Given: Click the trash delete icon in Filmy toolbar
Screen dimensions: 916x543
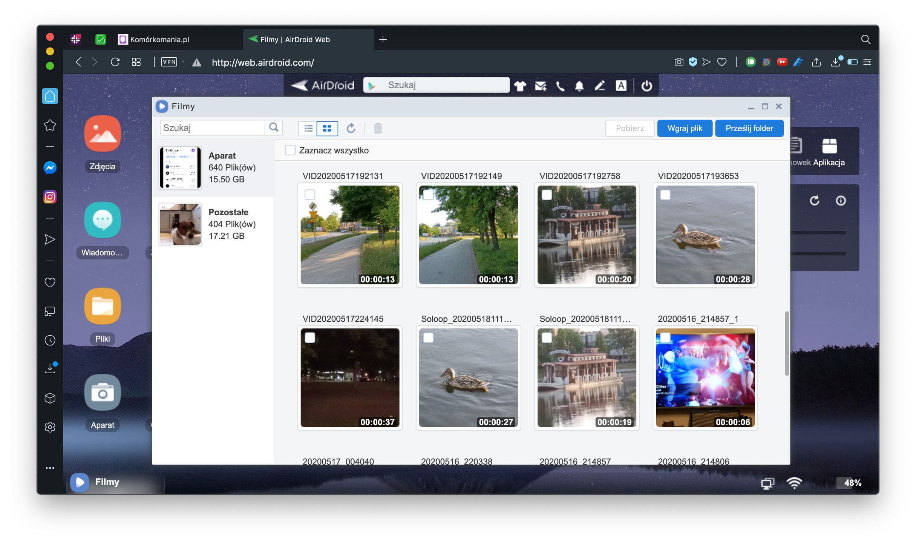Looking at the screenshot, I should pyautogui.click(x=378, y=129).
